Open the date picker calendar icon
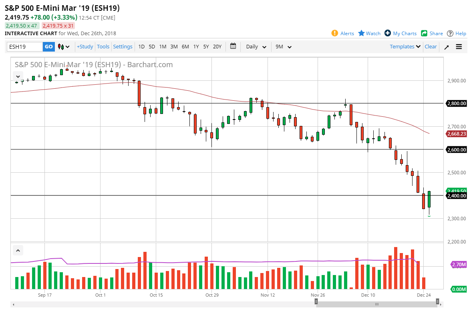Viewport: 471px width, 311px height. coord(233,46)
